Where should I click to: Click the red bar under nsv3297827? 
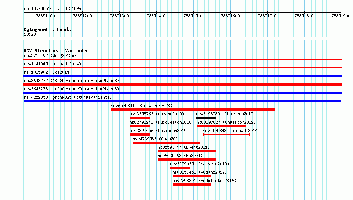click(x=221, y=126)
